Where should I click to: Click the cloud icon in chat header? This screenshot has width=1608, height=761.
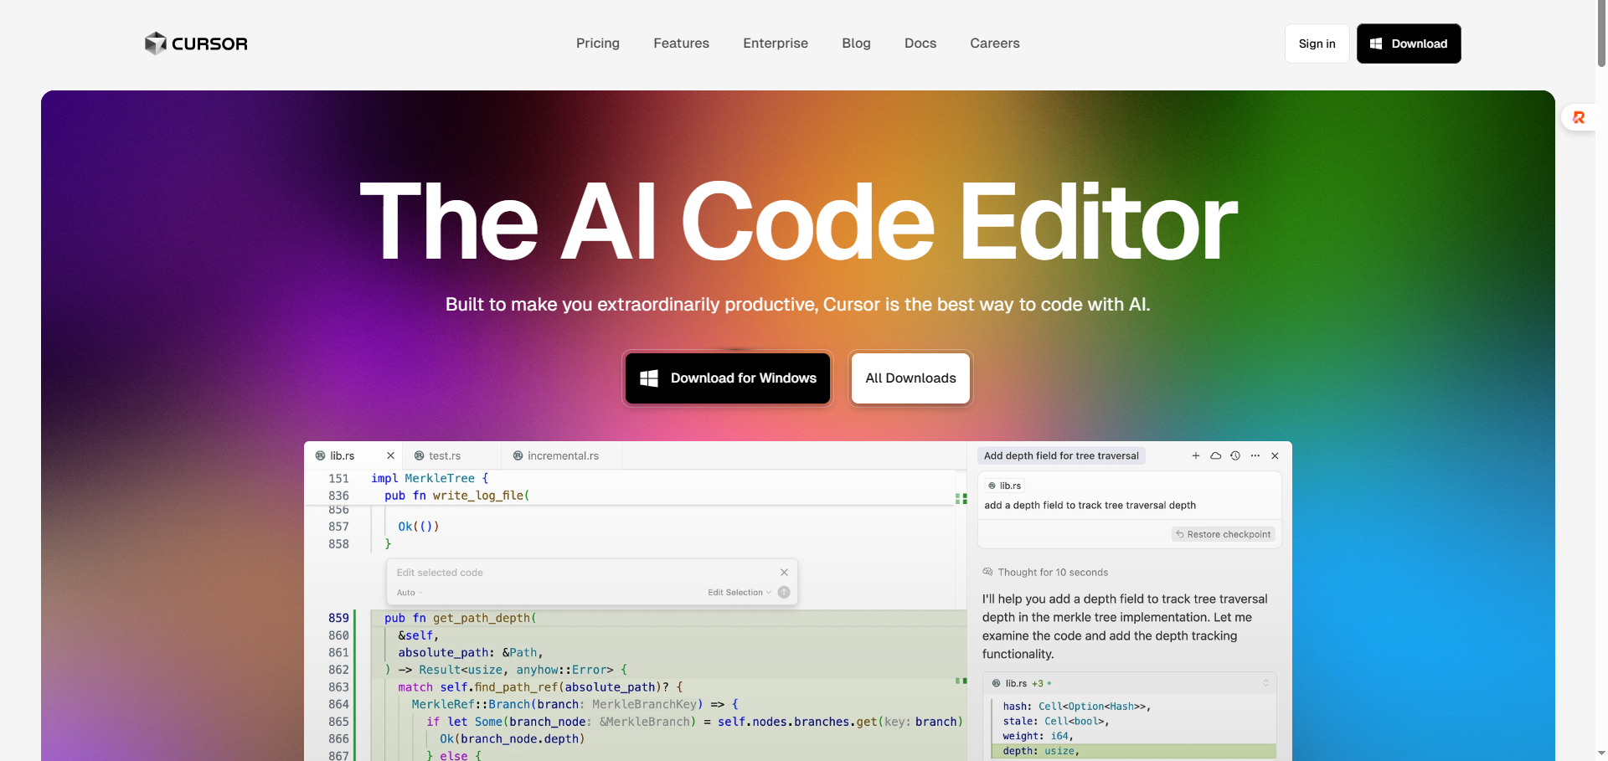[x=1215, y=455]
